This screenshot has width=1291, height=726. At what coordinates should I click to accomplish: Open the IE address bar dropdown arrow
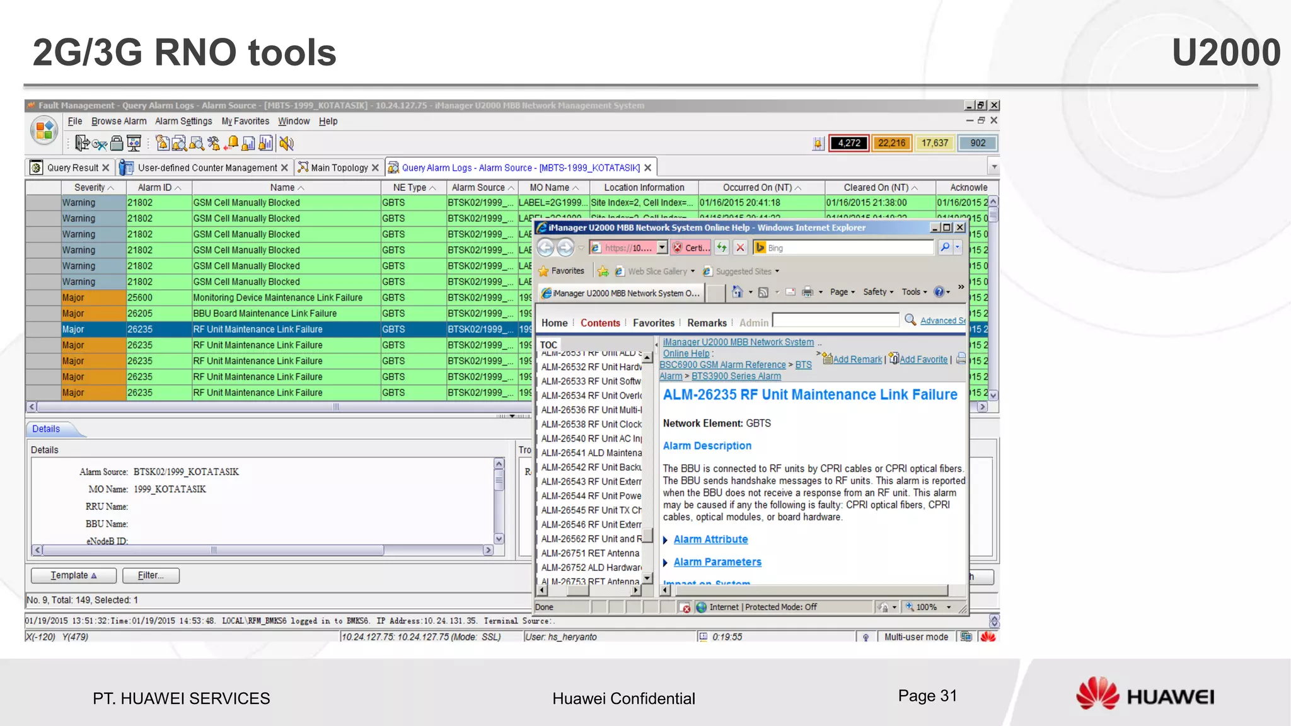(x=662, y=248)
